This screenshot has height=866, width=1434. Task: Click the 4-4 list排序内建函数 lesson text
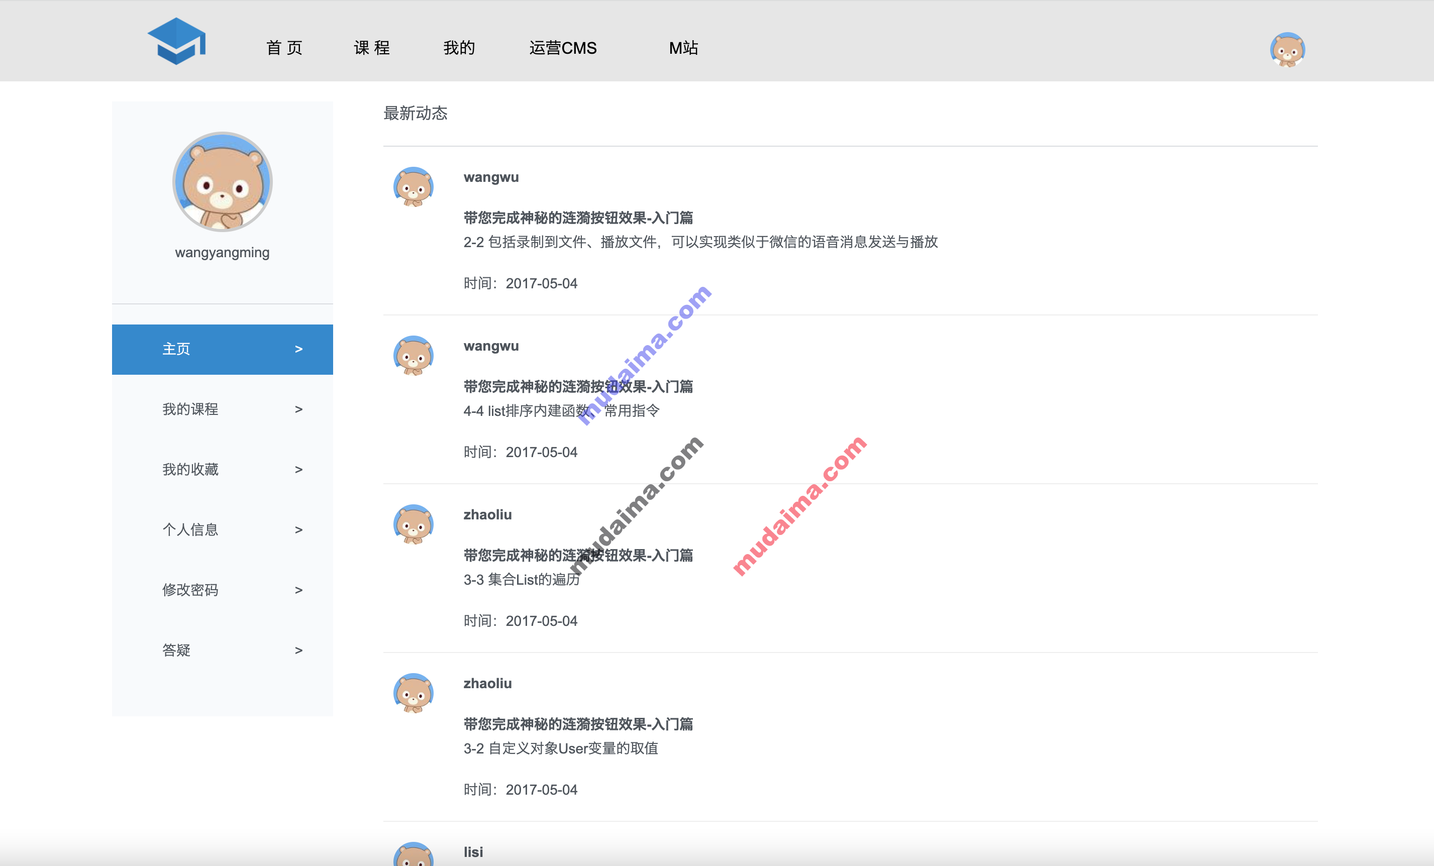click(x=562, y=411)
